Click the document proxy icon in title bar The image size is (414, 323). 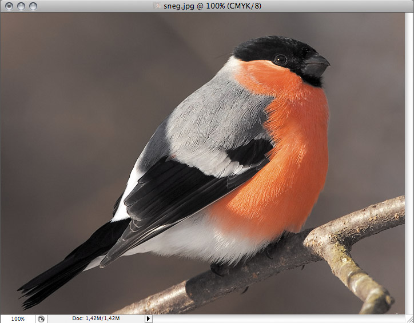tap(157, 6)
